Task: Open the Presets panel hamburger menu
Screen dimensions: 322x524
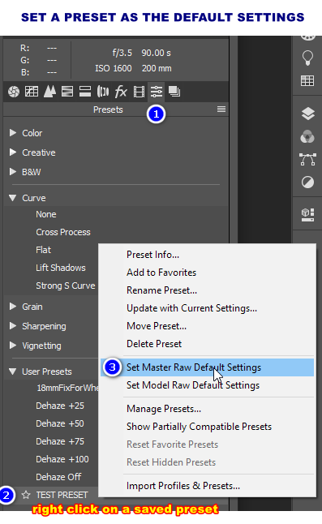Action: tap(221, 110)
